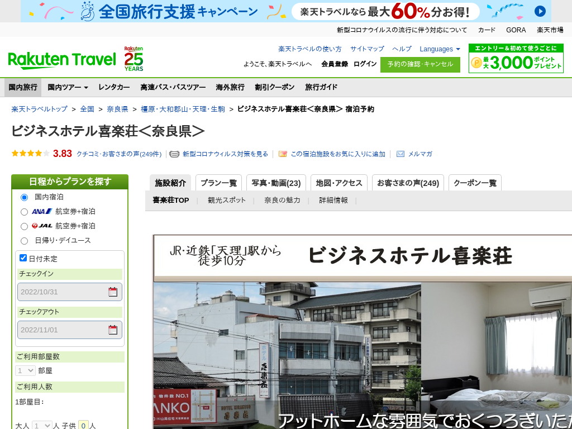Open the 高速バス・バスツアー menu item

coord(173,87)
